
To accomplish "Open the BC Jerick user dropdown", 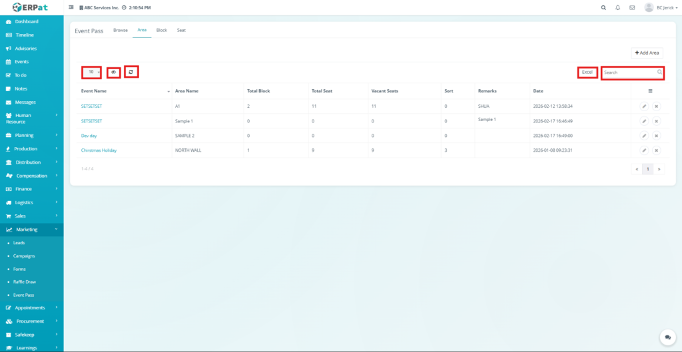I will 662,8.
